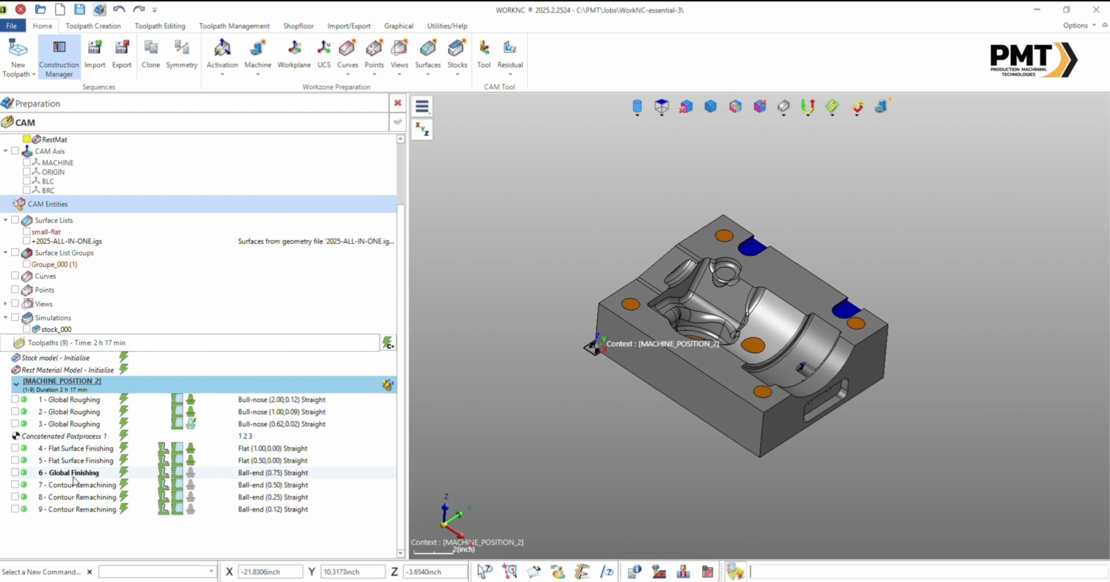This screenshot has width=1110, height=582.
Task: Toggle the small-flat surface list checkbox
Action: [26, 232]
